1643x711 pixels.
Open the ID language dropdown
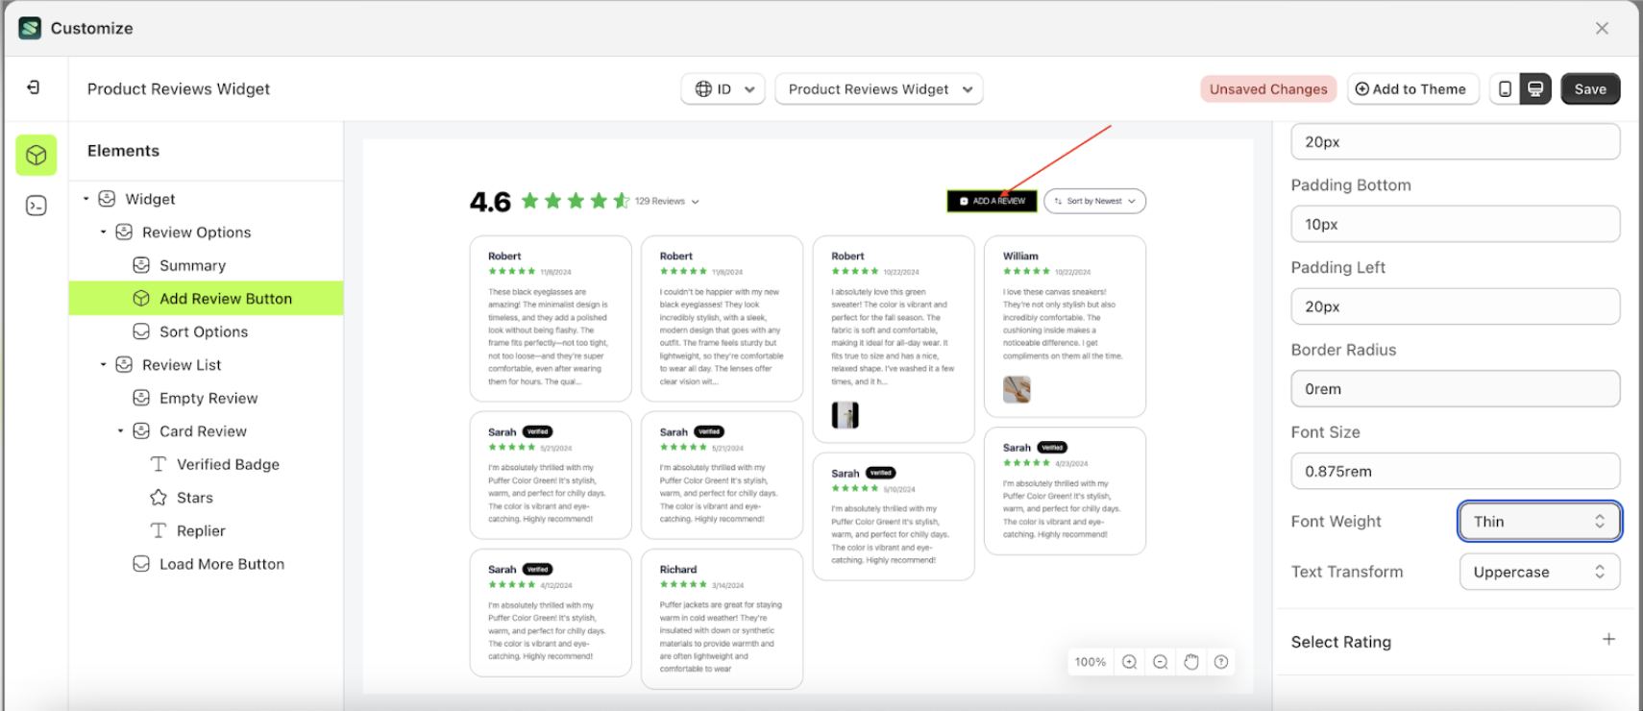point(723,89)
